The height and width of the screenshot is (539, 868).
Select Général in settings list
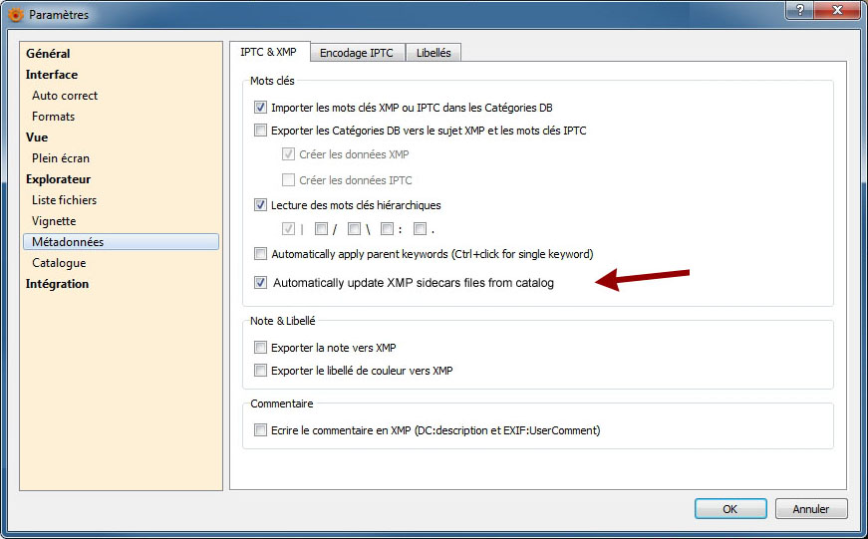coord(48,54)
